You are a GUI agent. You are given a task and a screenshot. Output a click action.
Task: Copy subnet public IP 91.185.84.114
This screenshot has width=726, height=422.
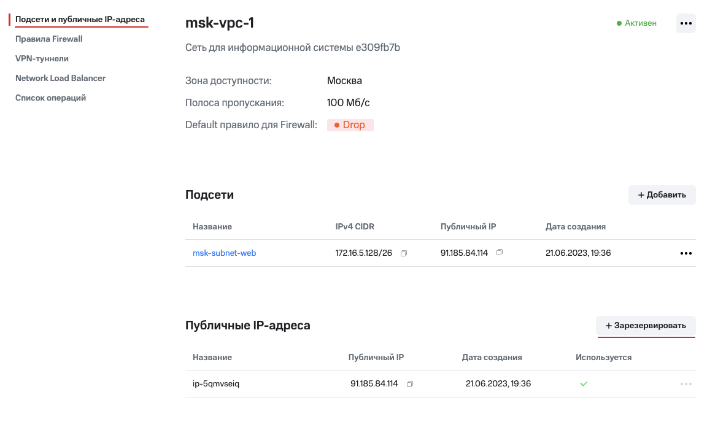pyautogui.click(x=500, y=253)
